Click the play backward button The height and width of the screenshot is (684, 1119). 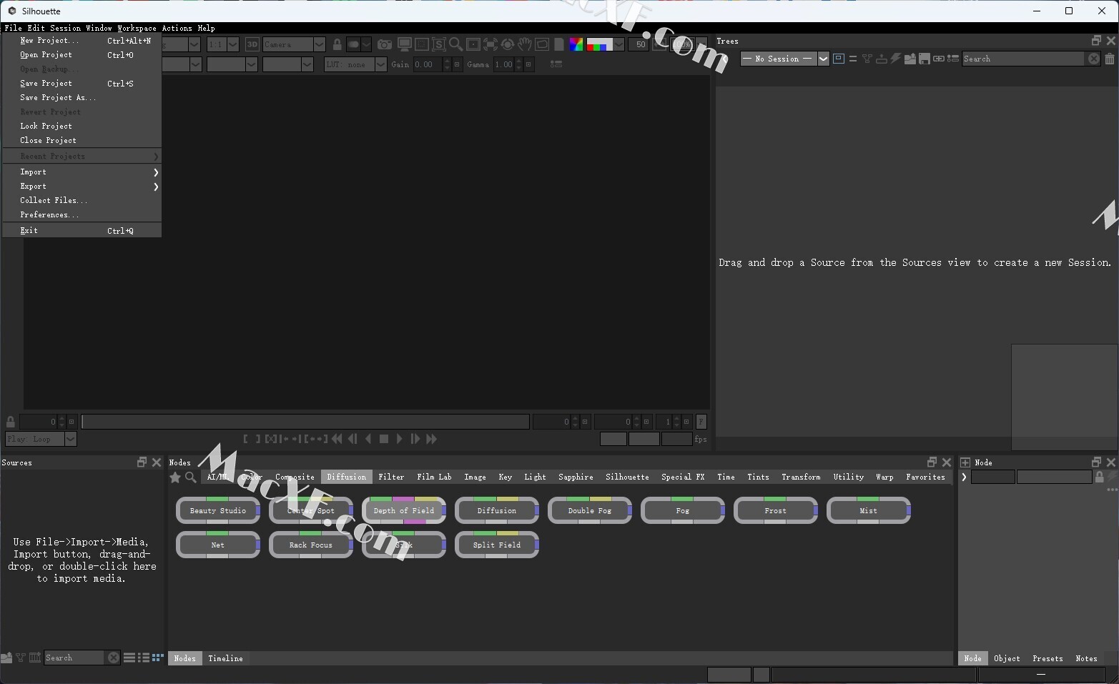click(x=368, y=439)
